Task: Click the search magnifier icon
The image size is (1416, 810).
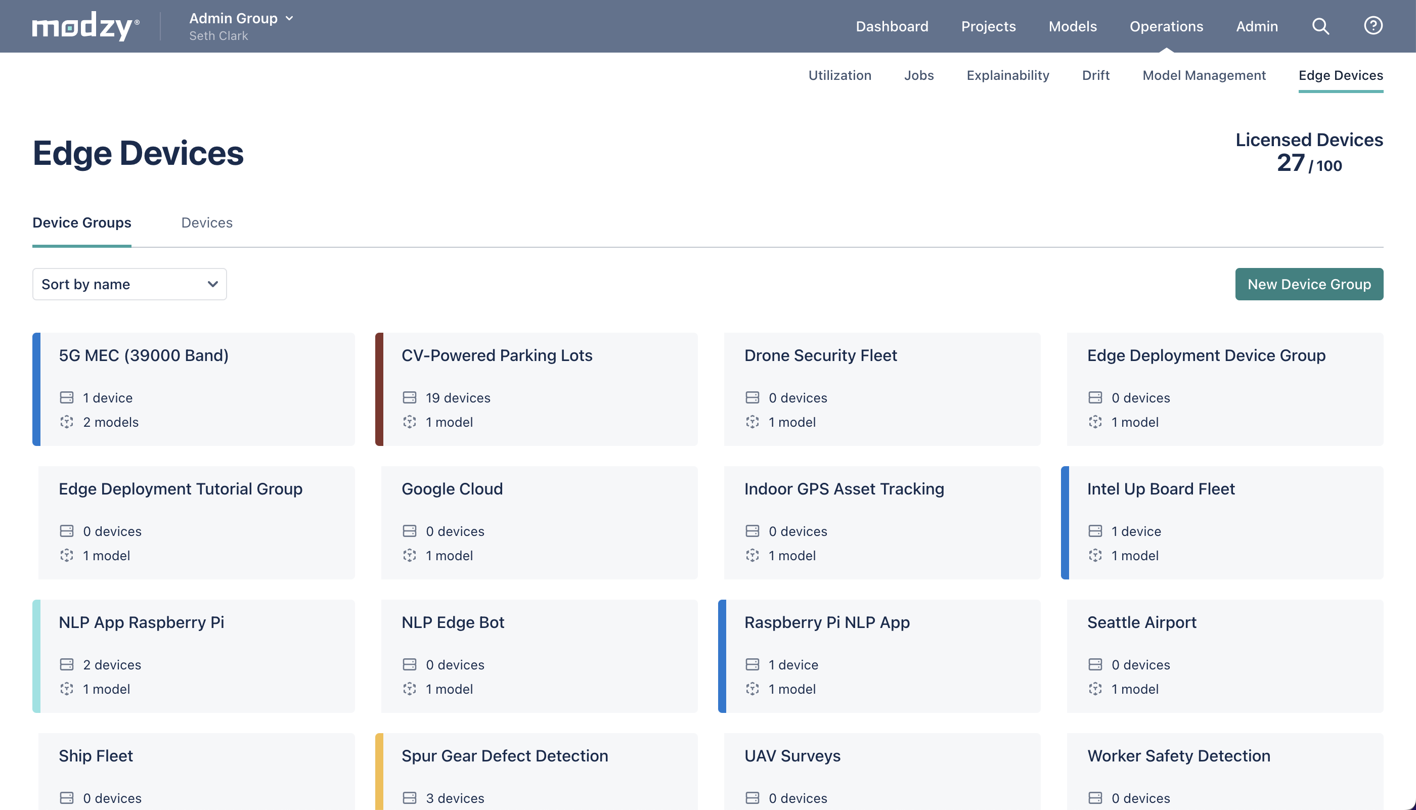Action: click(1320, 26)
